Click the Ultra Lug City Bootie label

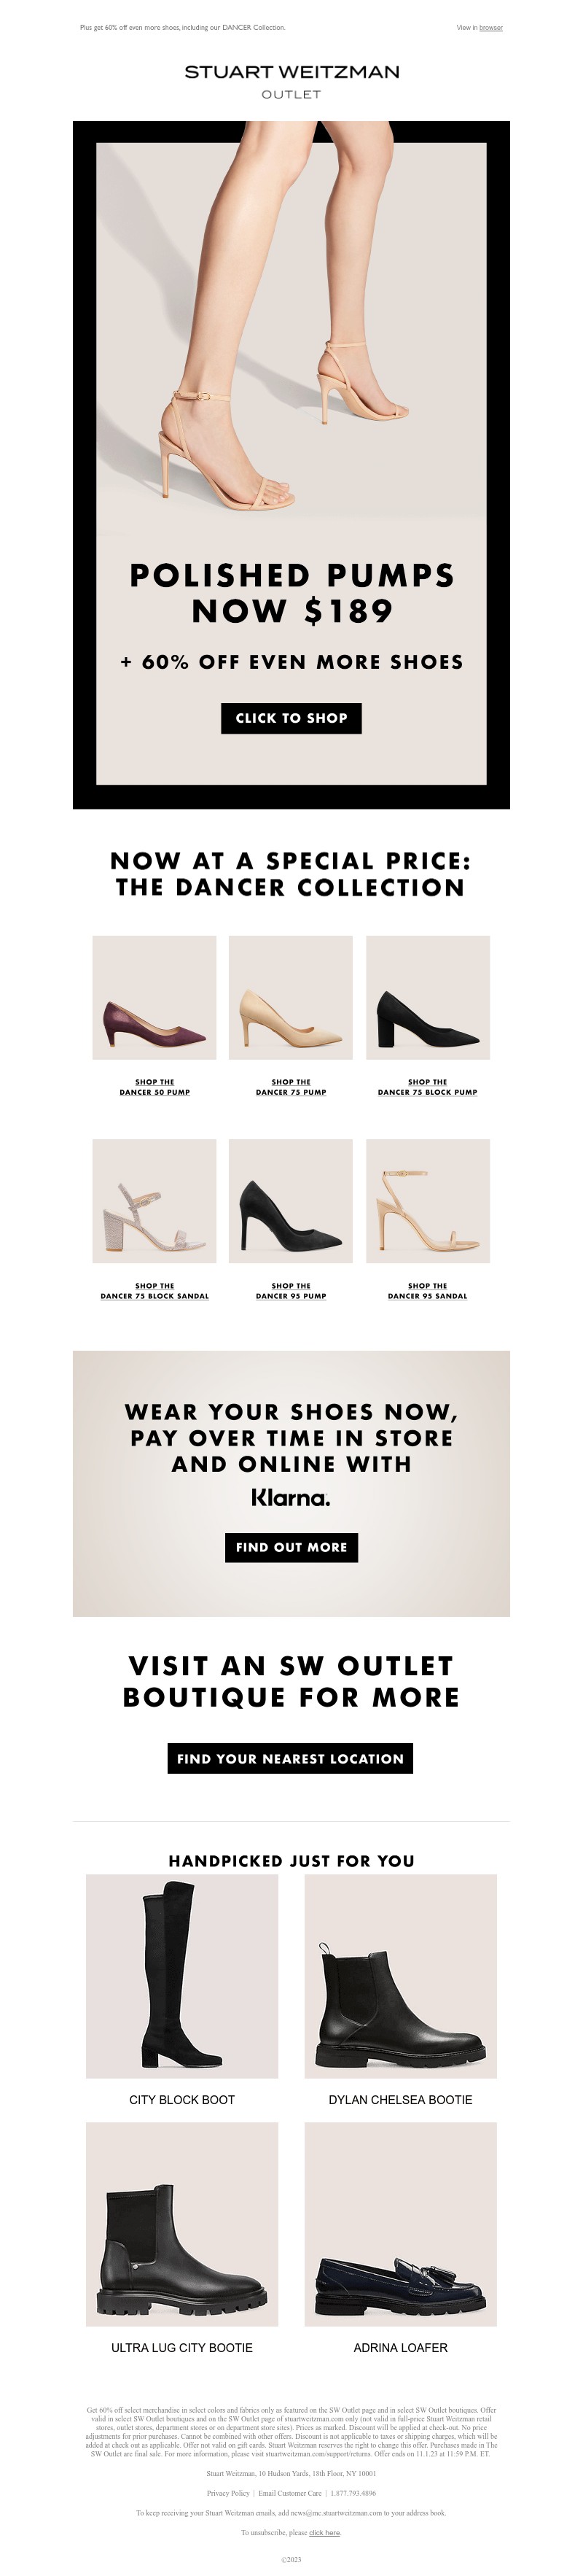[182, 2347]
